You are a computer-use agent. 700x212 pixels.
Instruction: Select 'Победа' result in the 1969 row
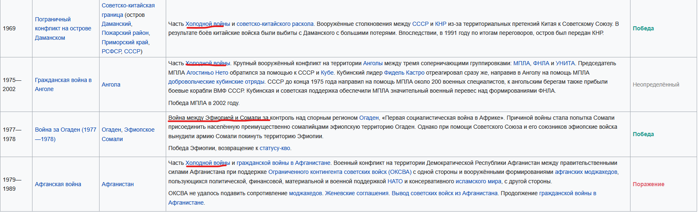(643, 28)
